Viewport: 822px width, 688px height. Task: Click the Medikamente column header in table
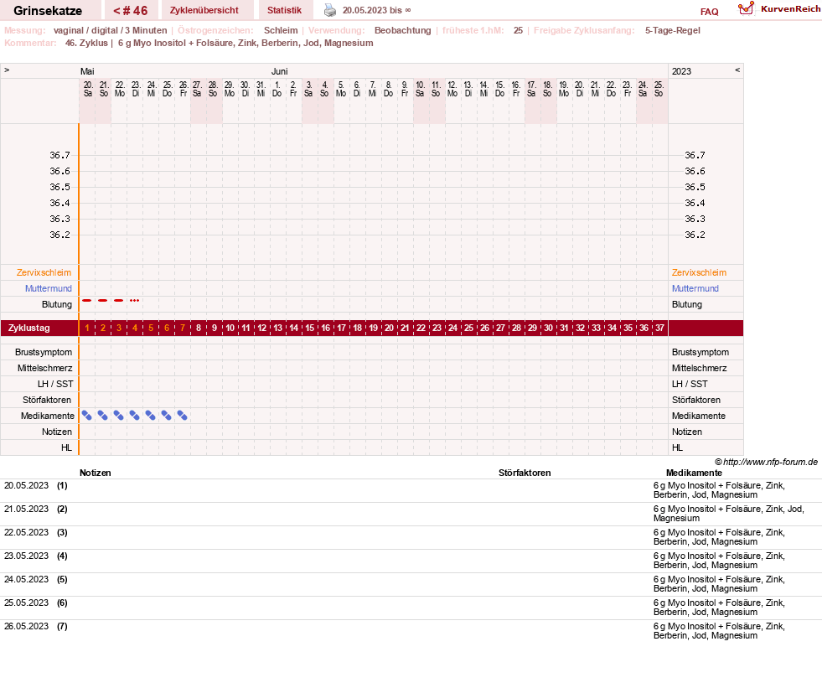694,473
